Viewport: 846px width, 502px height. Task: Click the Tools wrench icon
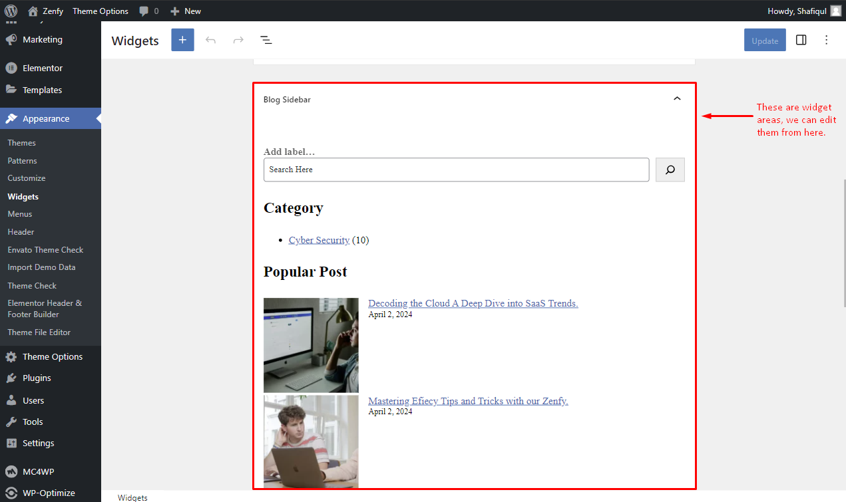(11, 422)
